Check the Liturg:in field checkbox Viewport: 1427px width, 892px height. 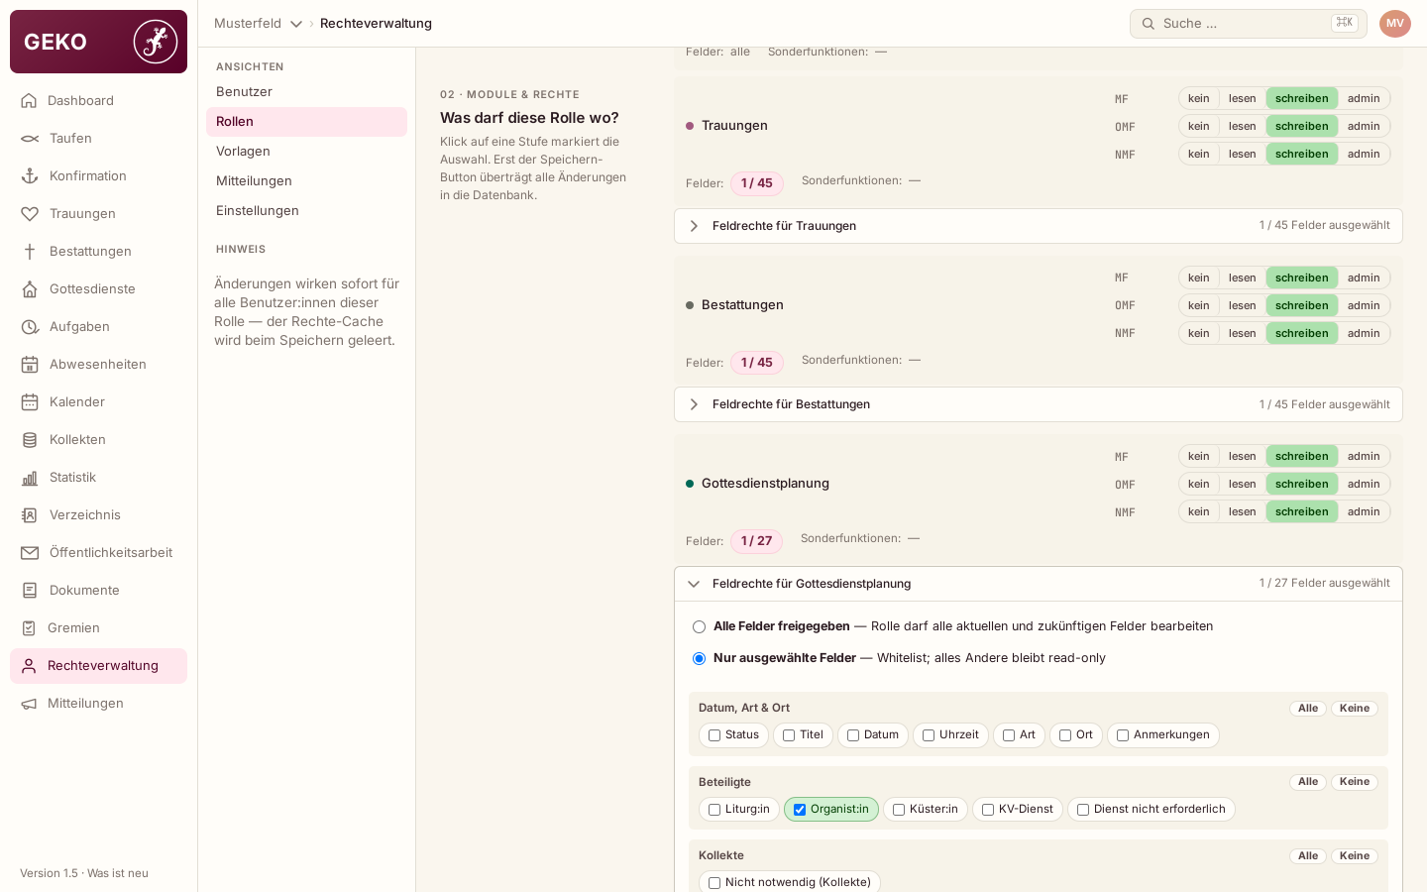point(714,810)
